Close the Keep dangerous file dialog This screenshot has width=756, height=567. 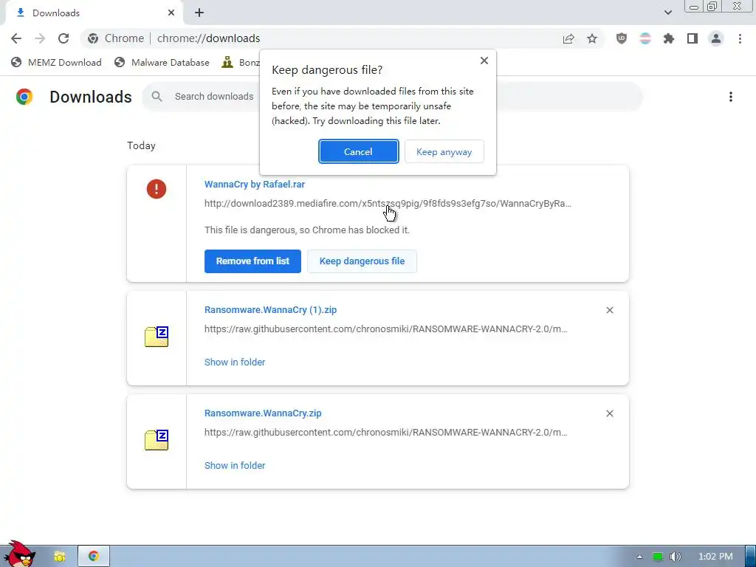pos(484,61)
